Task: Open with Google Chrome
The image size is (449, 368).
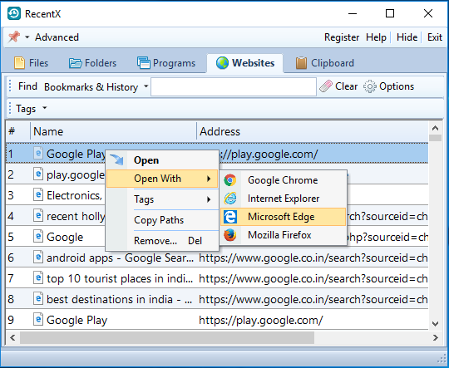Action: tap(284, 180)
